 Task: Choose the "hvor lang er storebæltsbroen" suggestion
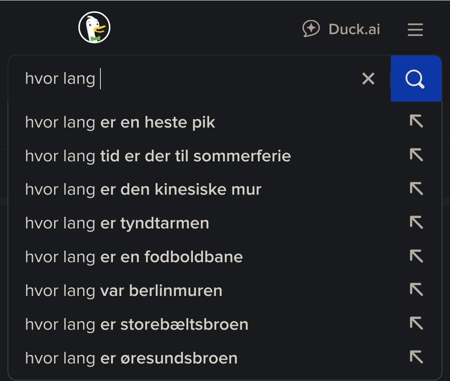[137, 324]
